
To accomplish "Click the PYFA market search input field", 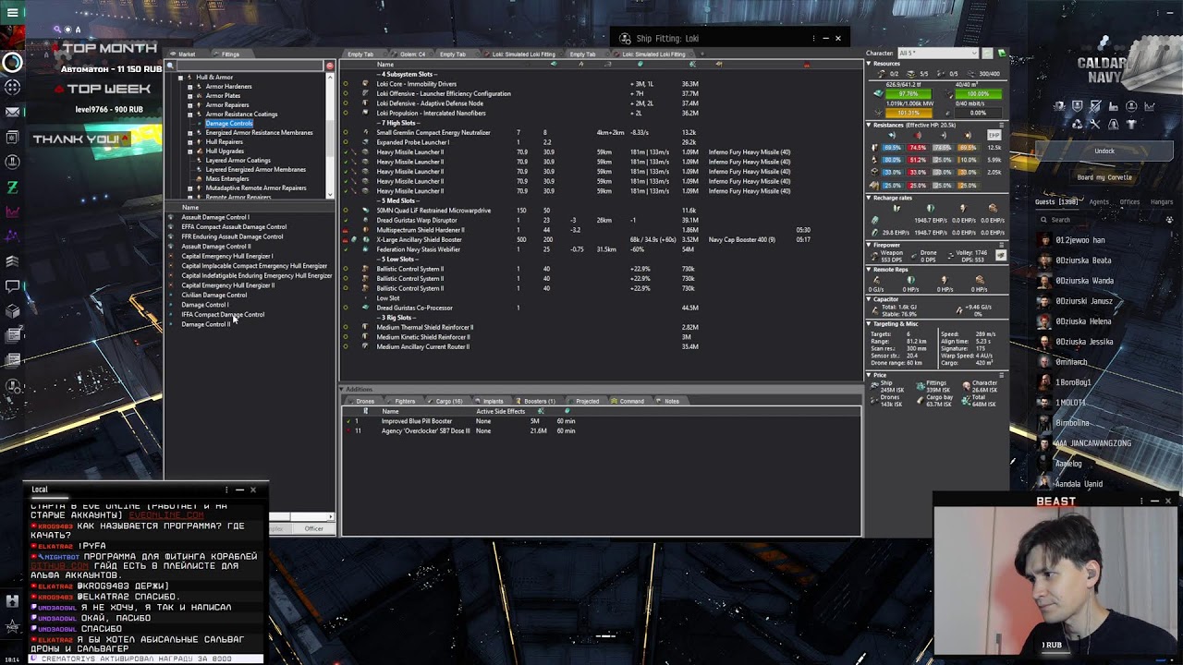I will click(250, 66).
